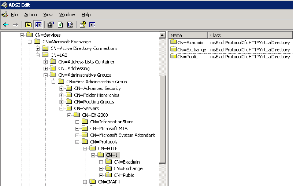Select CN=Exchange name in the list pane
Screen dimensions: 293x186
[192, 50]
